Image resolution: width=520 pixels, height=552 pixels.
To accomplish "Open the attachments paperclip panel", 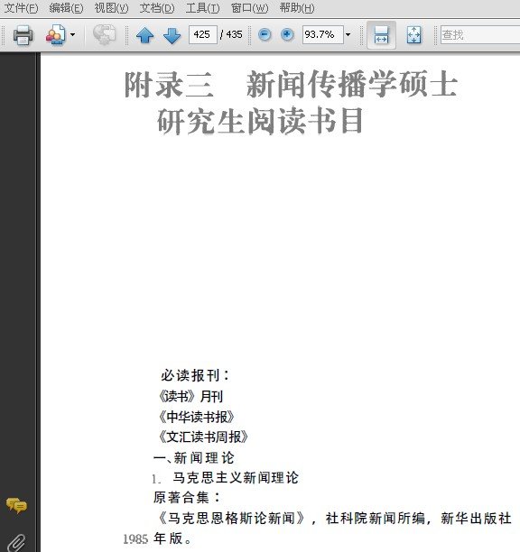I will pos(16,542).
